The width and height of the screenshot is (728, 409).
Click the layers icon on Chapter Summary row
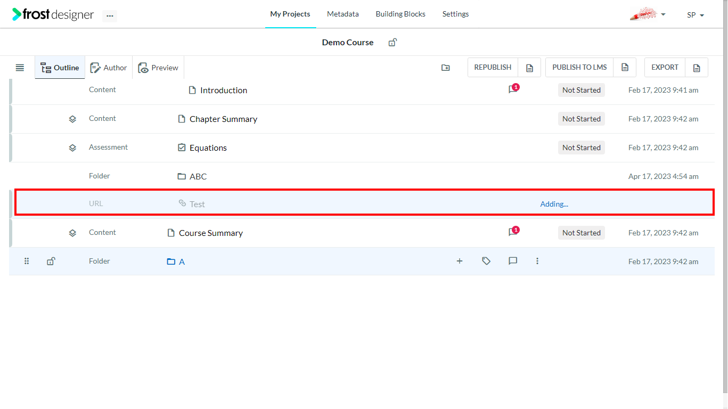(72, 119)
